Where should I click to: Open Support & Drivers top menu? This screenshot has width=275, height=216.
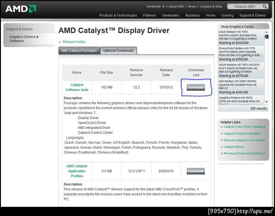253,16
